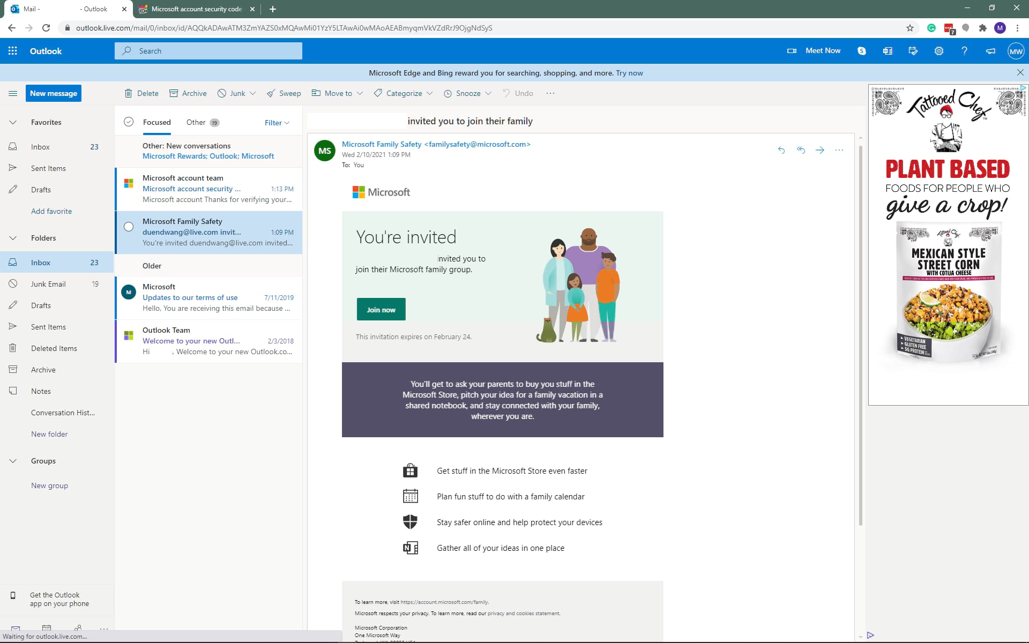The height and width of the screenshot is (643, 1029).
Task: Expand the Categorize dropdown
Action: click(429, 93)
